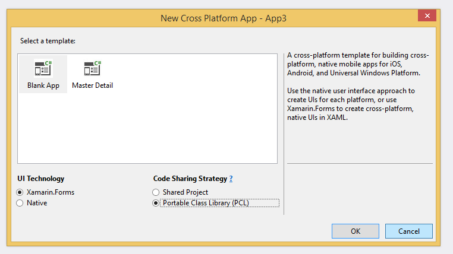Click the Blank App template name
The height and width of the screenshot is (254, 453).
(43, 85)
